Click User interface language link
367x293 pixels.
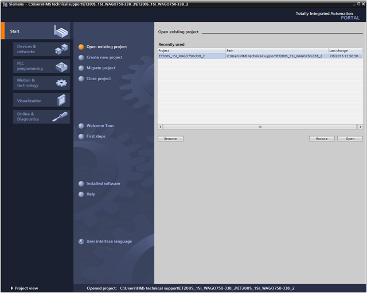109,241
